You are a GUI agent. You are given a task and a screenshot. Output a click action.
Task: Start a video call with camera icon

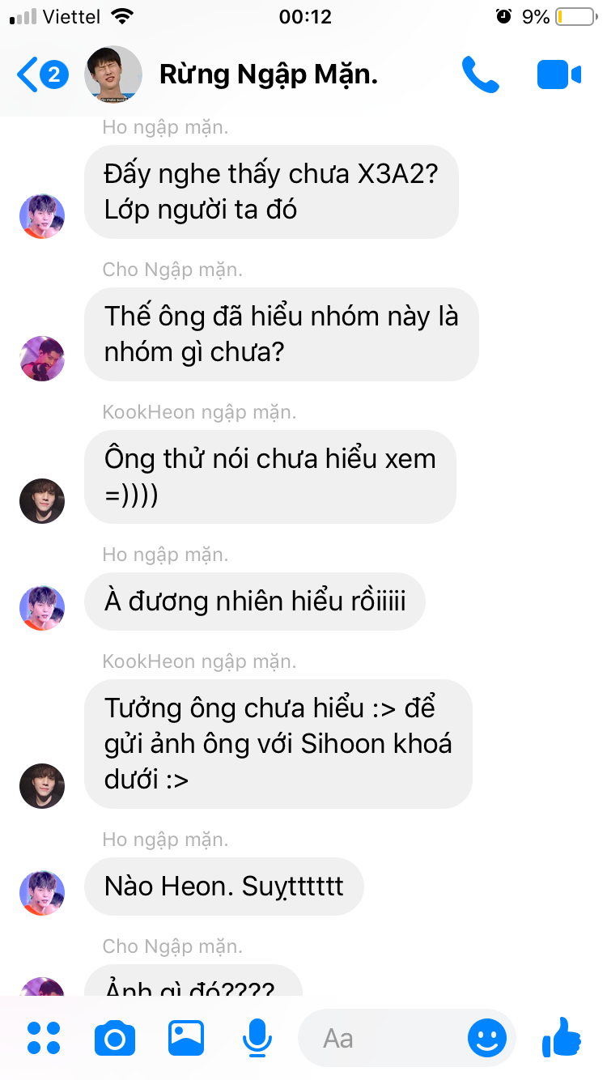[x=559, y=75]
